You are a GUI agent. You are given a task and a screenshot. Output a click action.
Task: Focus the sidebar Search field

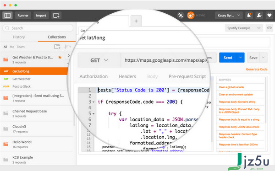click(38, 28)
